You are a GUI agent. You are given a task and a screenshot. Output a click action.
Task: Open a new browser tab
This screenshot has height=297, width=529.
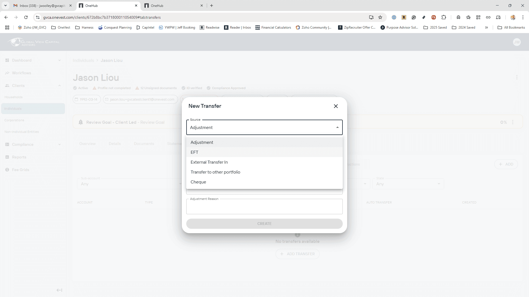(x=211, y=5)
